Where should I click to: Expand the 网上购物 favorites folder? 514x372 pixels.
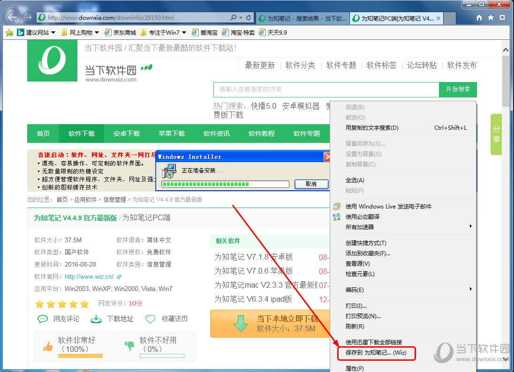click(x=97, y=33)
